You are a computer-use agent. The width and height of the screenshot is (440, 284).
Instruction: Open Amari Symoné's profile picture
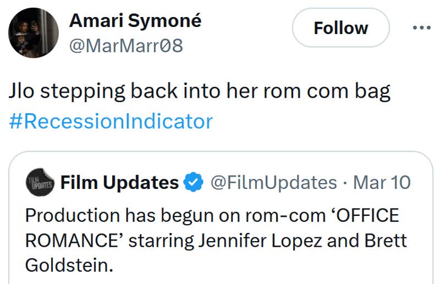[33, 33]
